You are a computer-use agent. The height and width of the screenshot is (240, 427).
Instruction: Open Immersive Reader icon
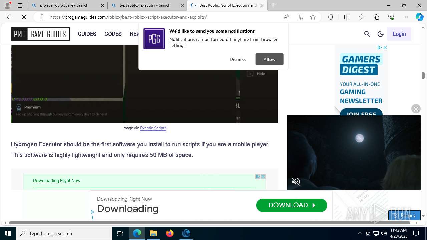pos(300,17)
